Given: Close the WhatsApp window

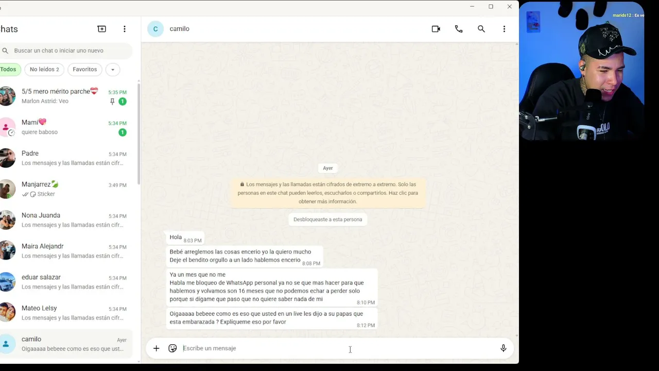Looking at the screenshot, I should [x=509, y=7].
